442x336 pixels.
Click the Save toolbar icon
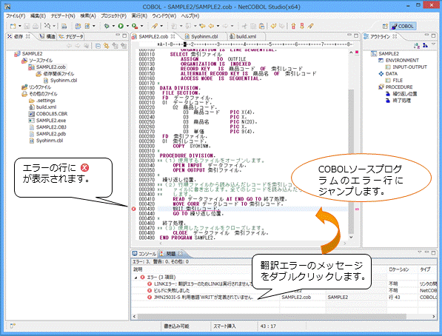(27, 26)
